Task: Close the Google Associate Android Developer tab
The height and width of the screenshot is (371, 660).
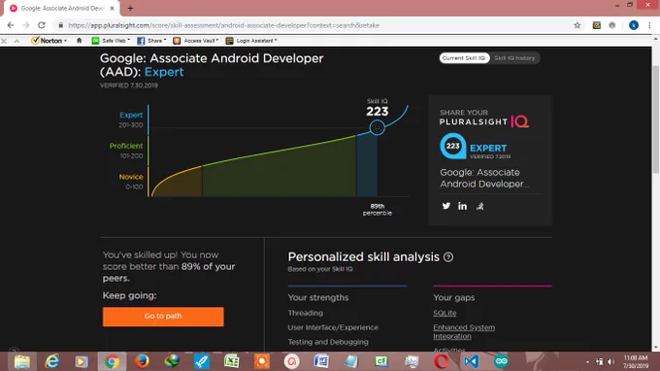Action: (x=112, y=8)
